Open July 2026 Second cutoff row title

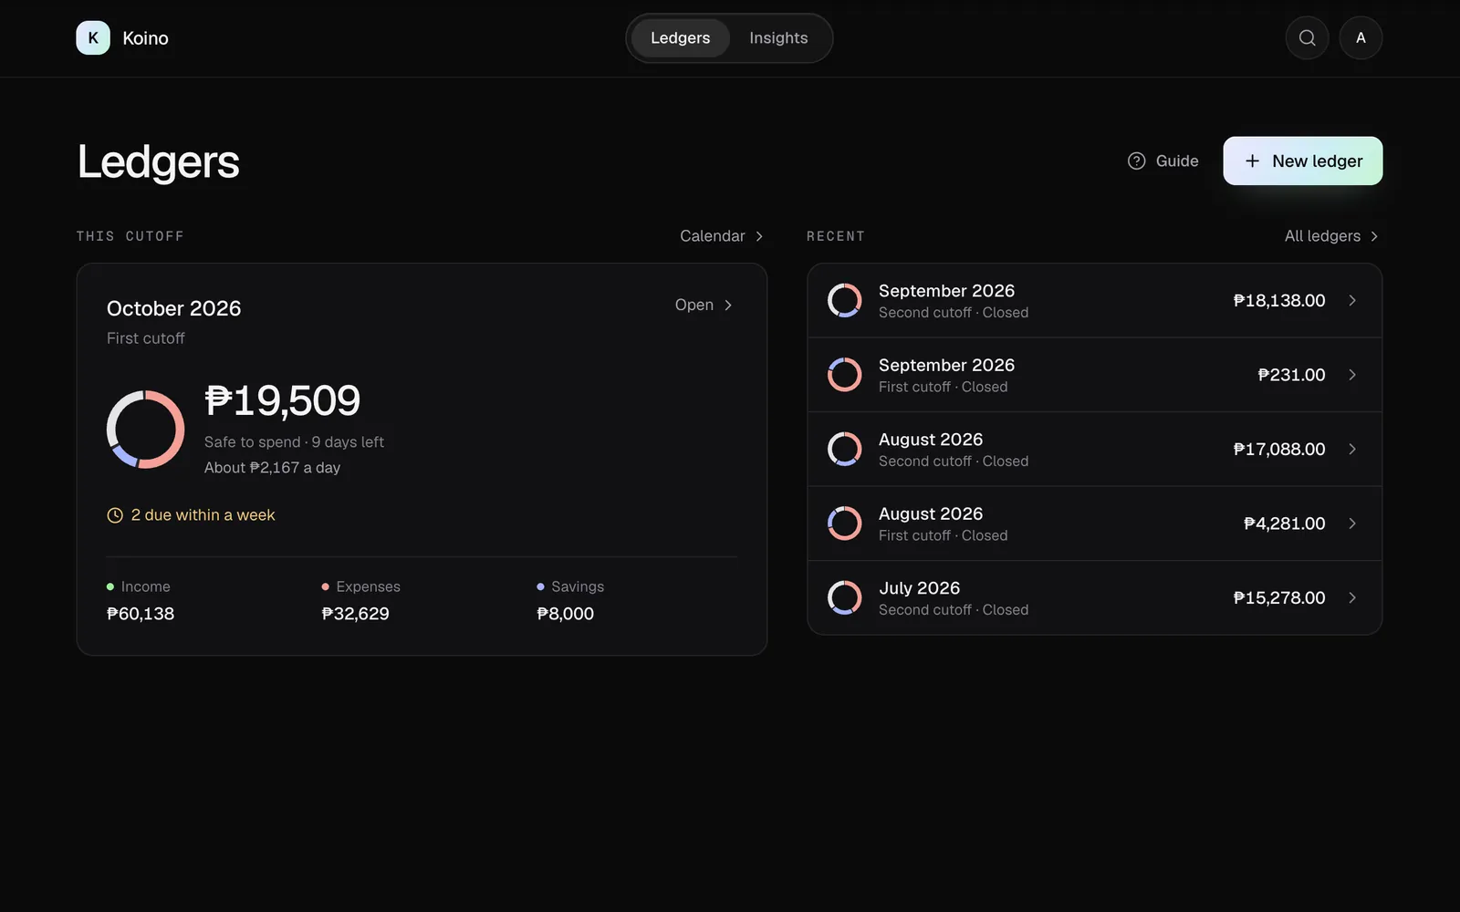point(919,588)
